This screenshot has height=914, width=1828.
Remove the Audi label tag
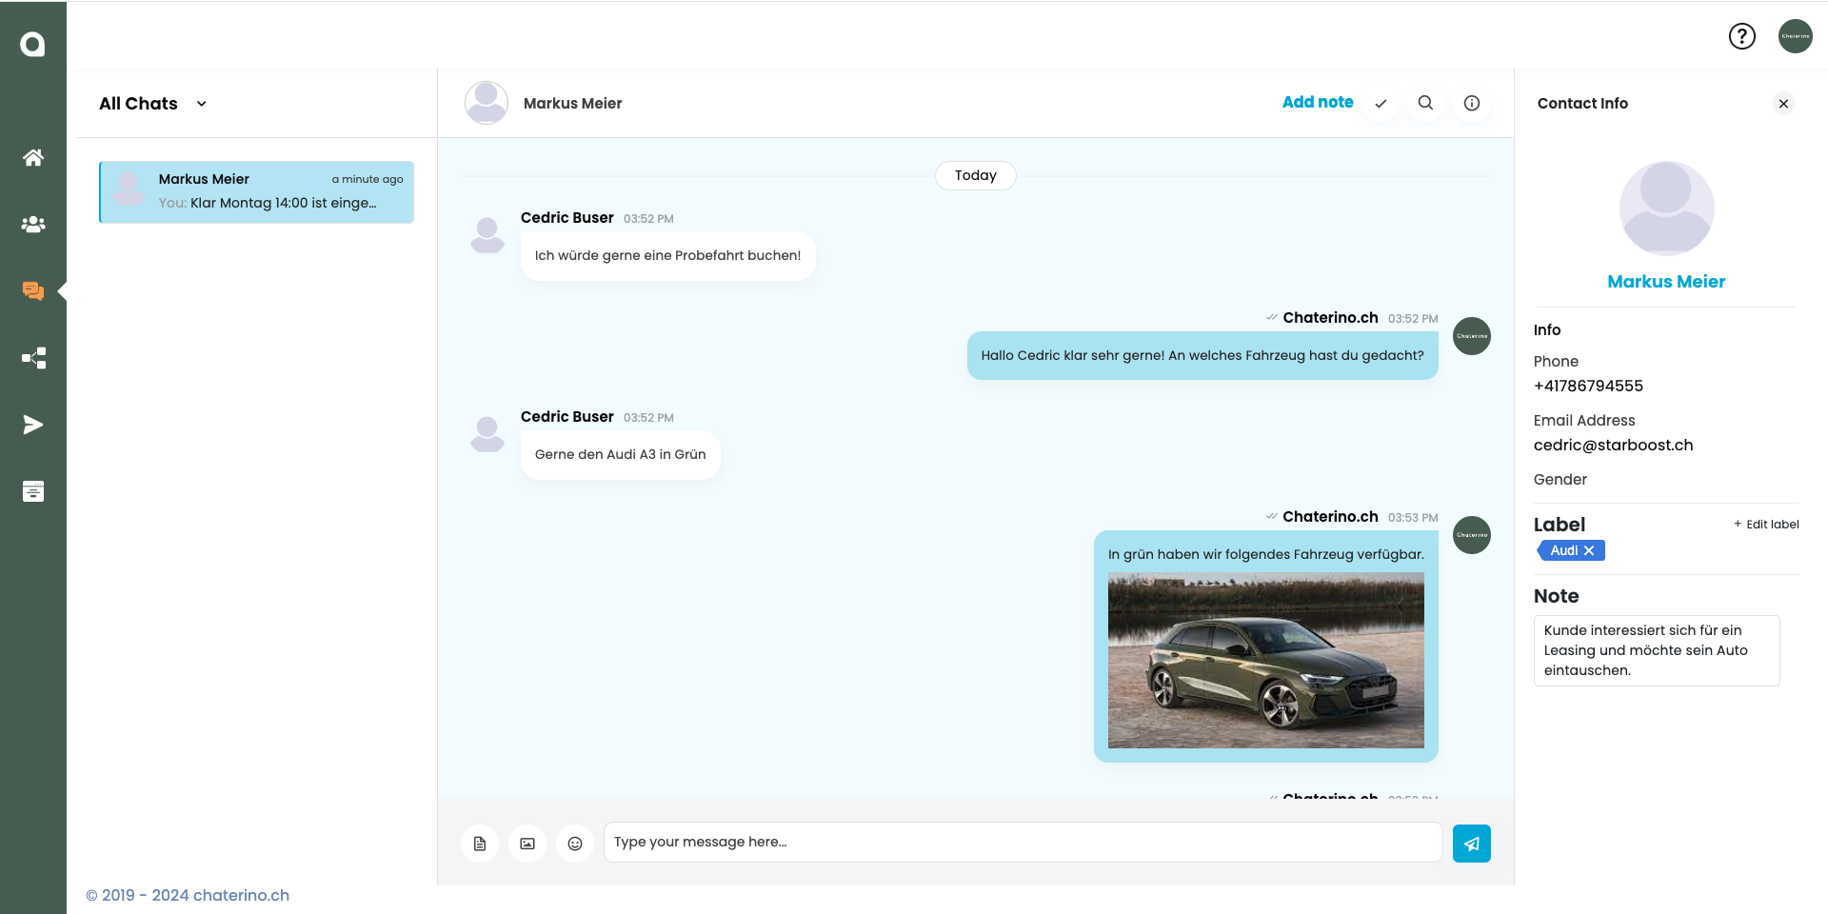tap(1588, 550)
